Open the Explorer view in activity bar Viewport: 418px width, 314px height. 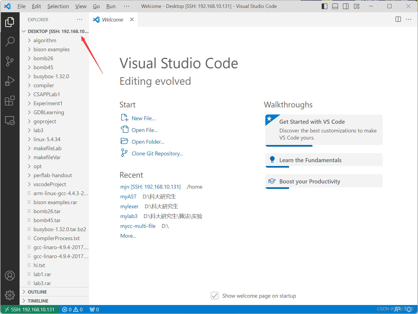(x=10, y=22)
